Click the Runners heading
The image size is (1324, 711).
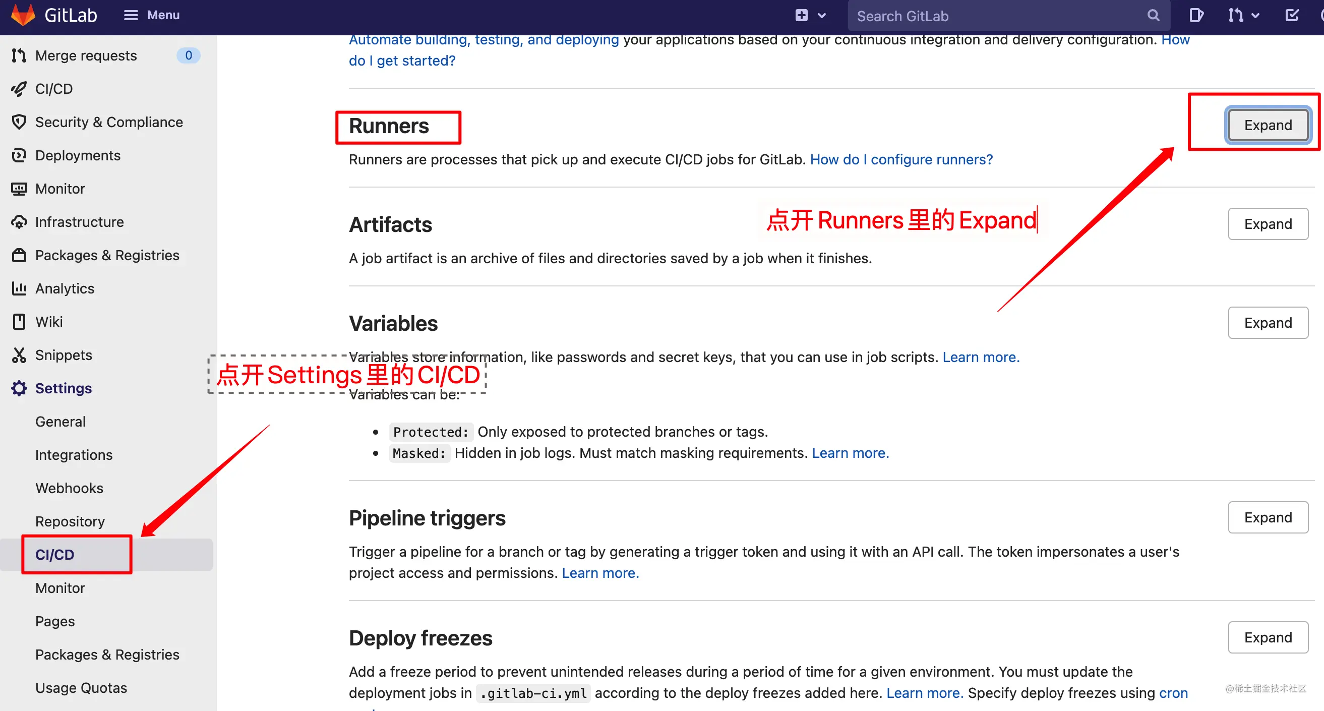pyautogui.click(x=389, y=126)
